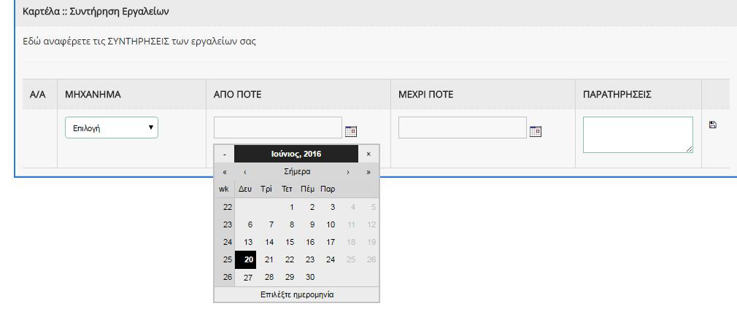Viewport: 737px width, 317px height.
Task: Select date 13 in calendar
Action: 248,243
